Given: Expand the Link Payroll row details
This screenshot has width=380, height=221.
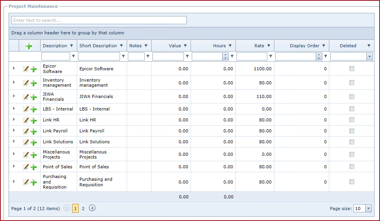Looking at the screenshot, I should [x=14, y=130].
